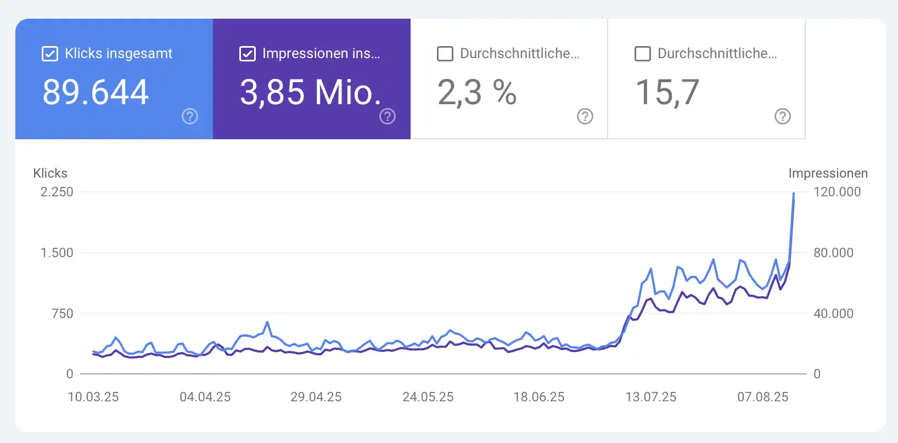
Task: Select the 2,3 % average metric value
Action: click(x=477, y=92)
